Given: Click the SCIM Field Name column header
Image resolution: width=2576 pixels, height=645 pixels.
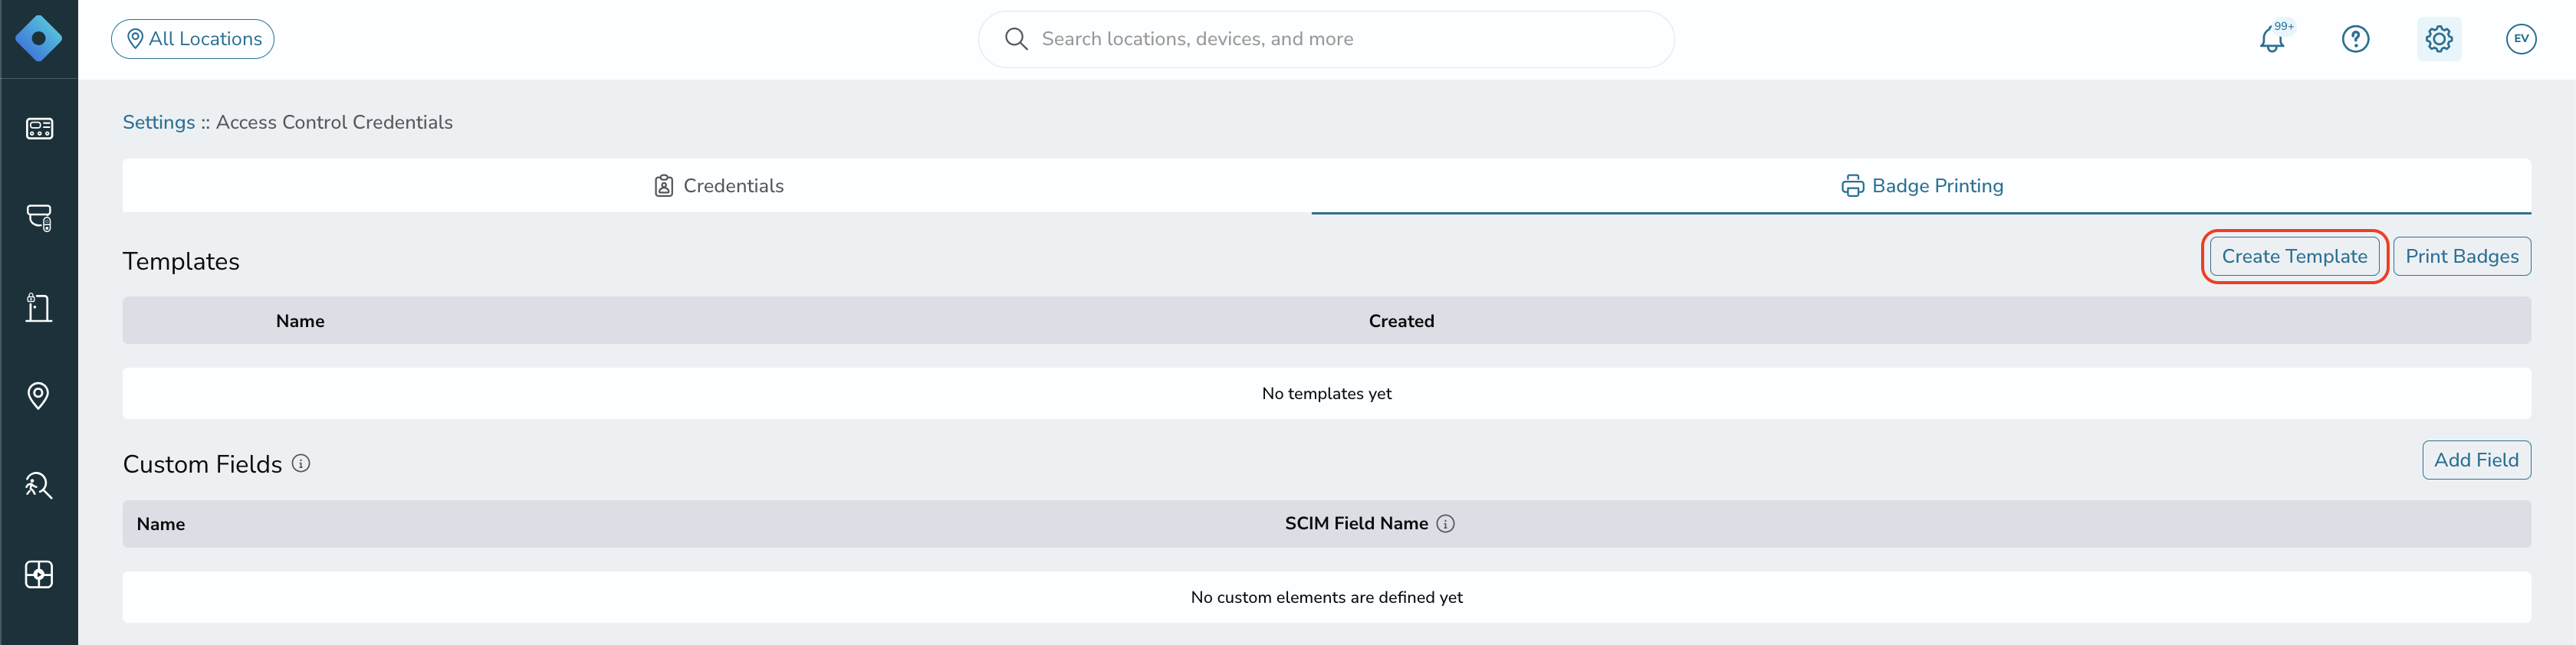Looking at the screenshot, I should point(1356,523).
